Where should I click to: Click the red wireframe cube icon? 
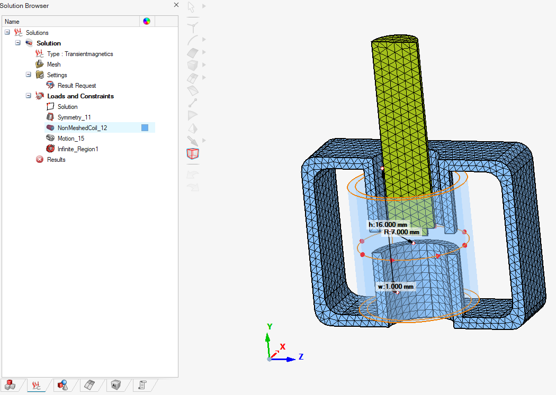click(193, 153)
